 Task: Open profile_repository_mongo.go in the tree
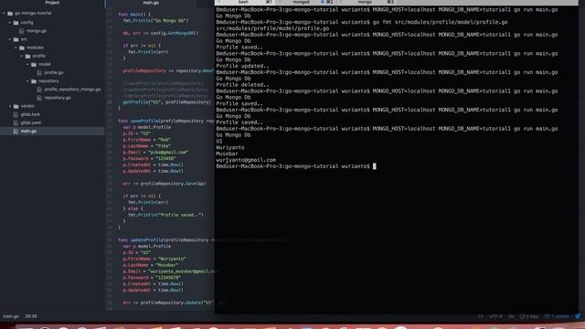click(x=73, y=90)
